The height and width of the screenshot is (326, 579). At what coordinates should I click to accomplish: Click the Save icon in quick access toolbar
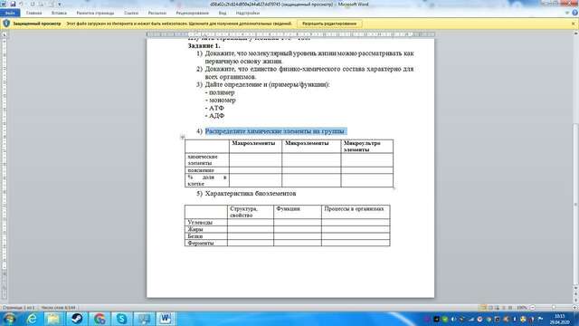[13, 4]
